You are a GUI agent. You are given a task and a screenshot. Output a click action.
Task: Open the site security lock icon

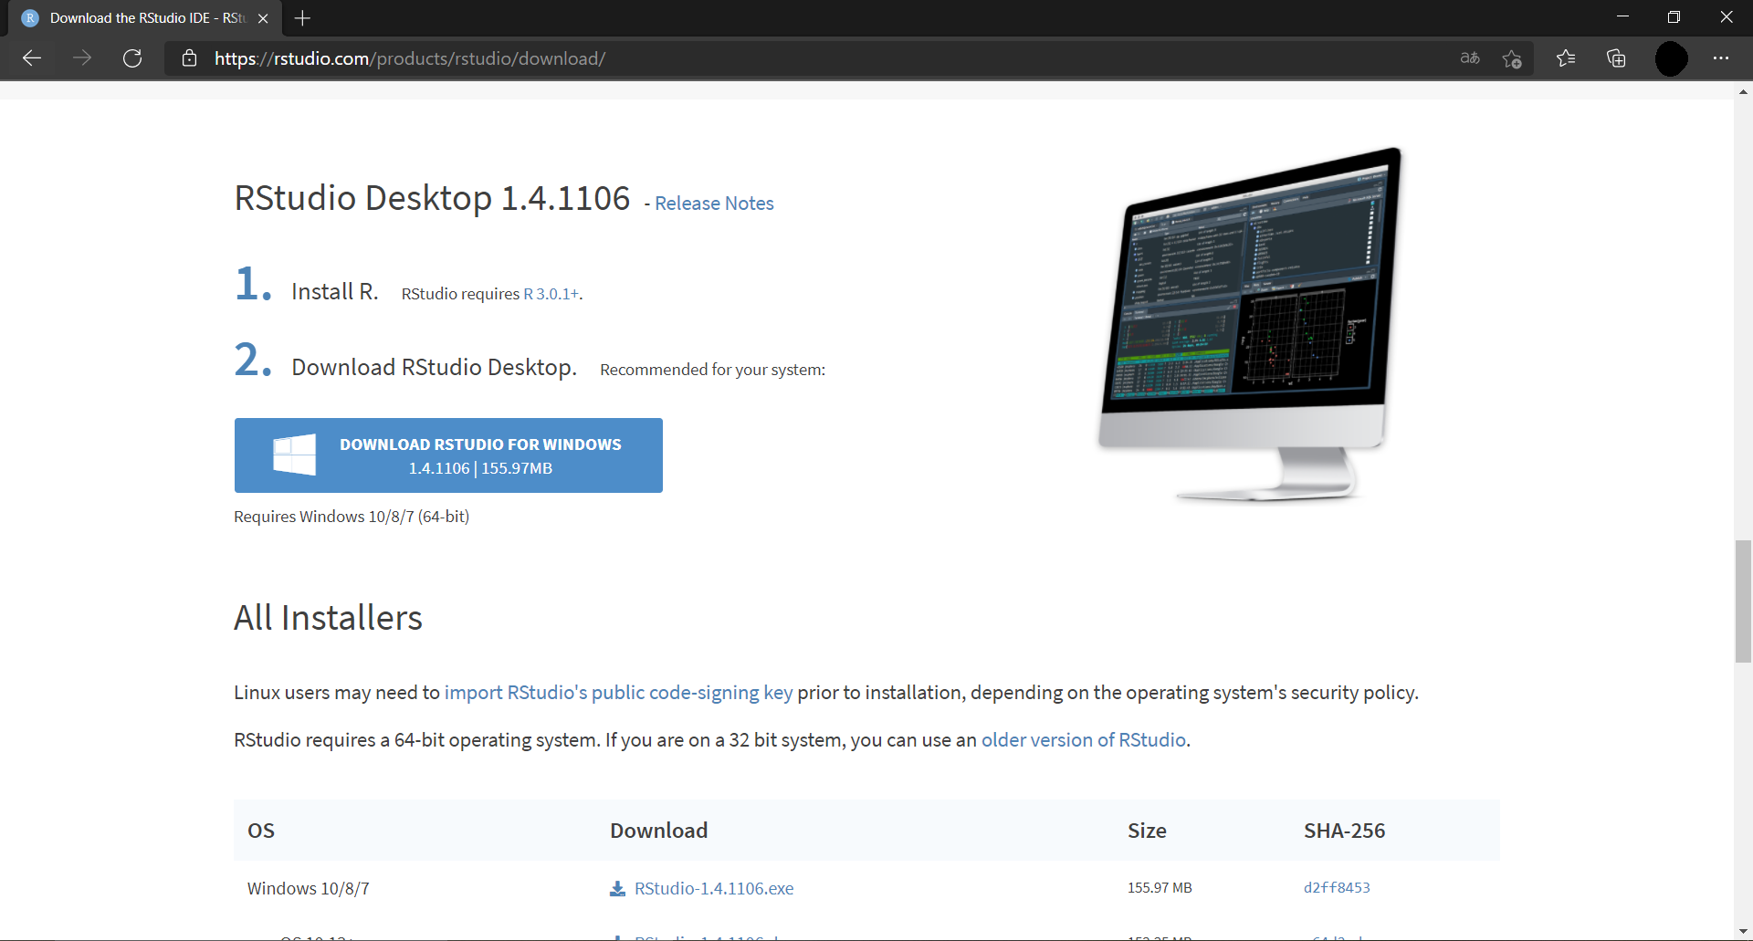pyautogui.click(x=189, y=58)
